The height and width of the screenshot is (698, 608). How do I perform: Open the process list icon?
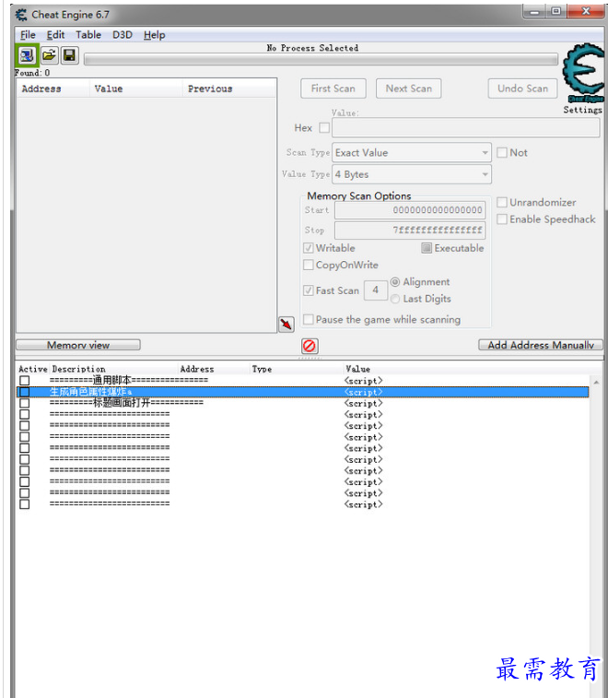pyautogui.click(x=27, y=55)
